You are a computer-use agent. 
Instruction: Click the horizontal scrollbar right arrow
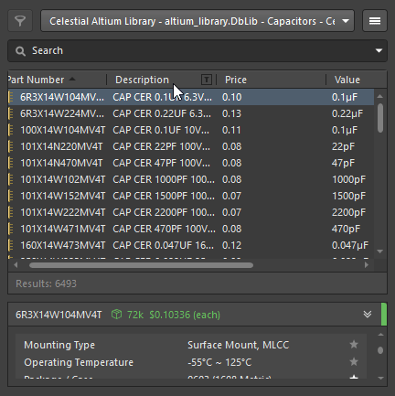[x=367, y=265]
